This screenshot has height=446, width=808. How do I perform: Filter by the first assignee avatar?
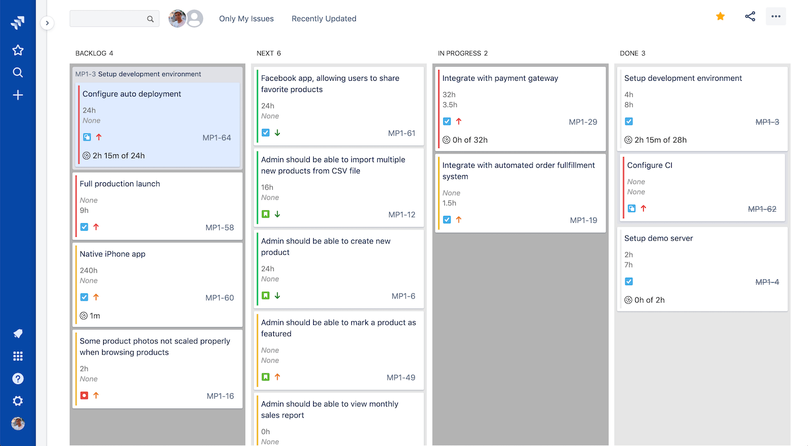pos(177,19)
